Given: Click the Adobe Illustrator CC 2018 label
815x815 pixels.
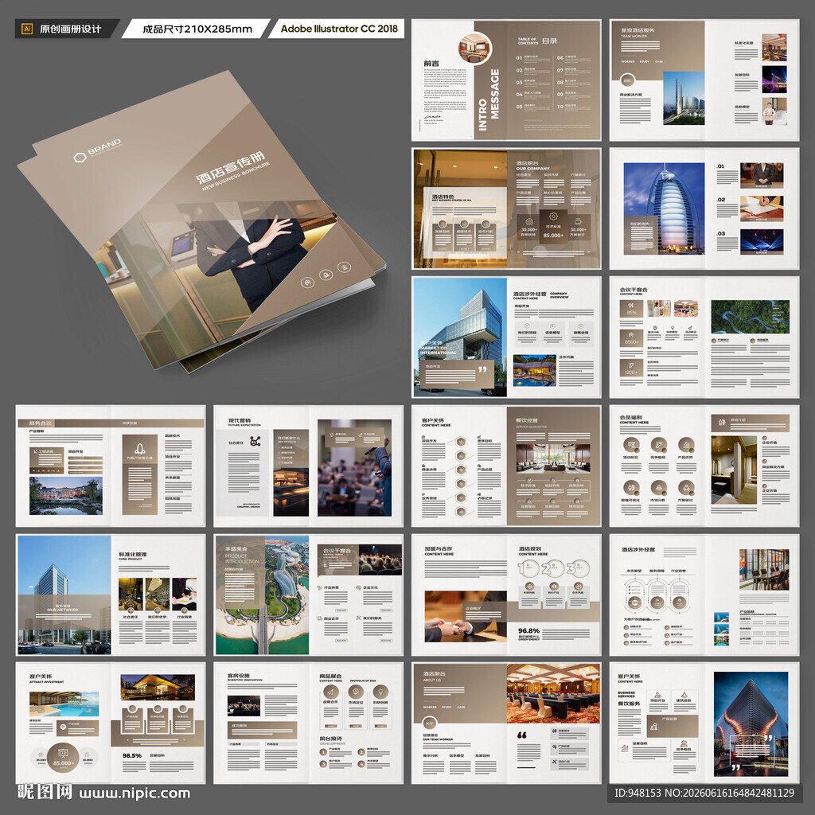Looking at the screenshot, I should pos(339,29).
